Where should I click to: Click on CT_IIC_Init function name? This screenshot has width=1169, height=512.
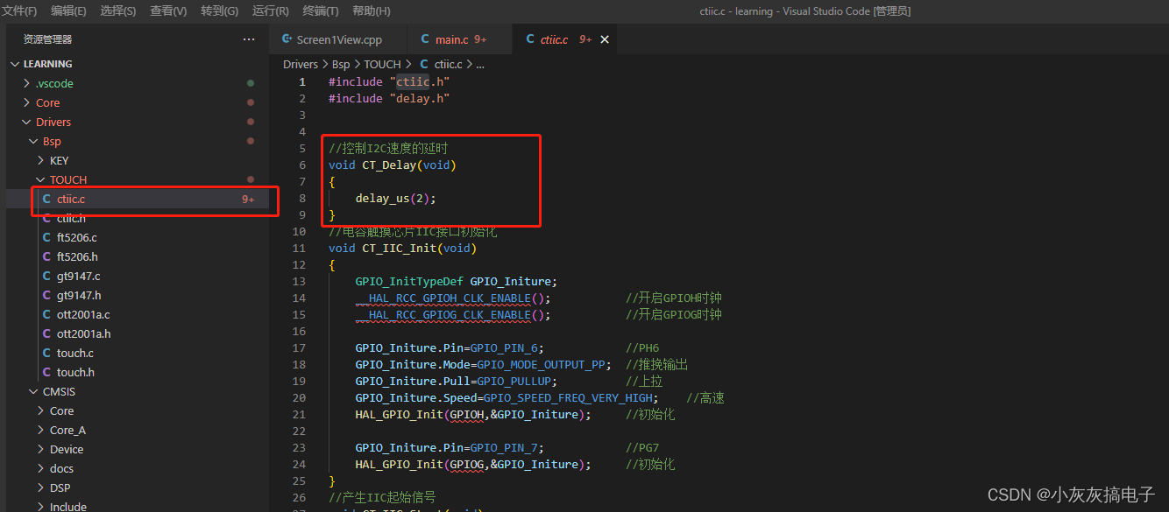click(x=400, y=248)
